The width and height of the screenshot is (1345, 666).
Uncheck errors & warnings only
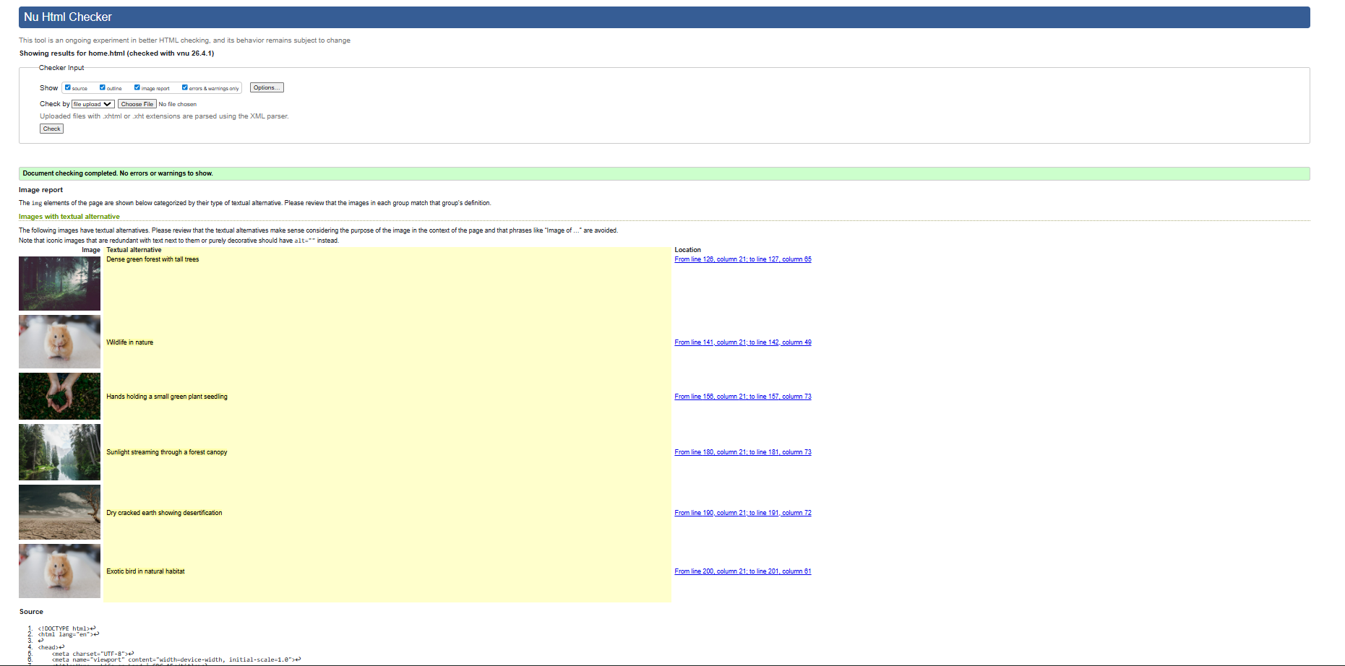coord(185,87)
